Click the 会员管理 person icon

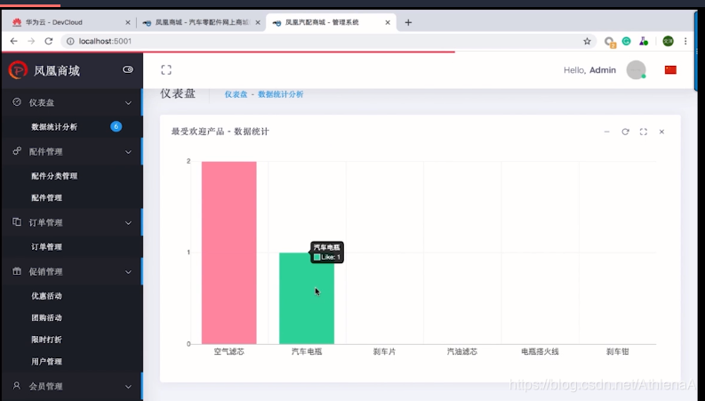tap(17, 386)
